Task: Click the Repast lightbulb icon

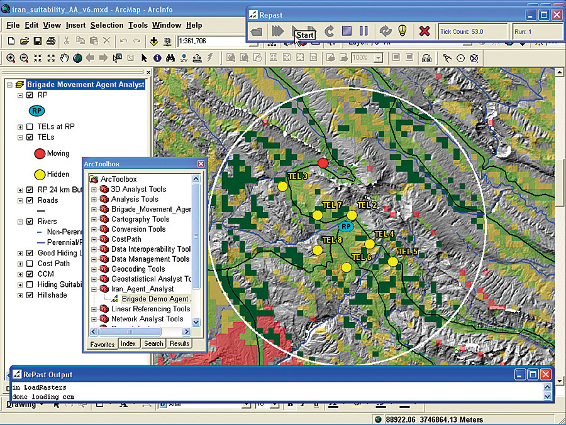Action: click(x=402, y=31)
